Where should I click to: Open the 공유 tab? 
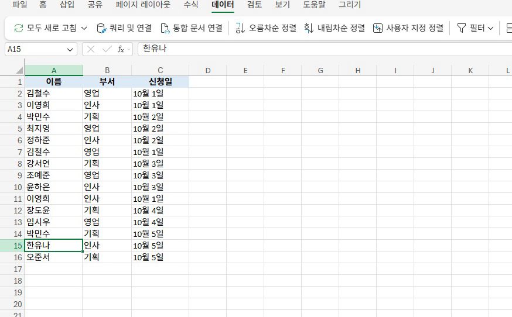[x=95, y=5]
